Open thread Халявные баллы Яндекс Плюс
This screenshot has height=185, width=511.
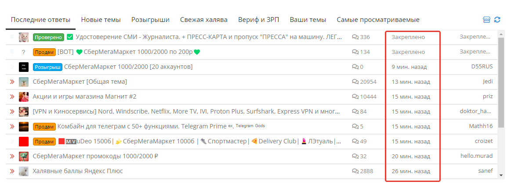78,171
